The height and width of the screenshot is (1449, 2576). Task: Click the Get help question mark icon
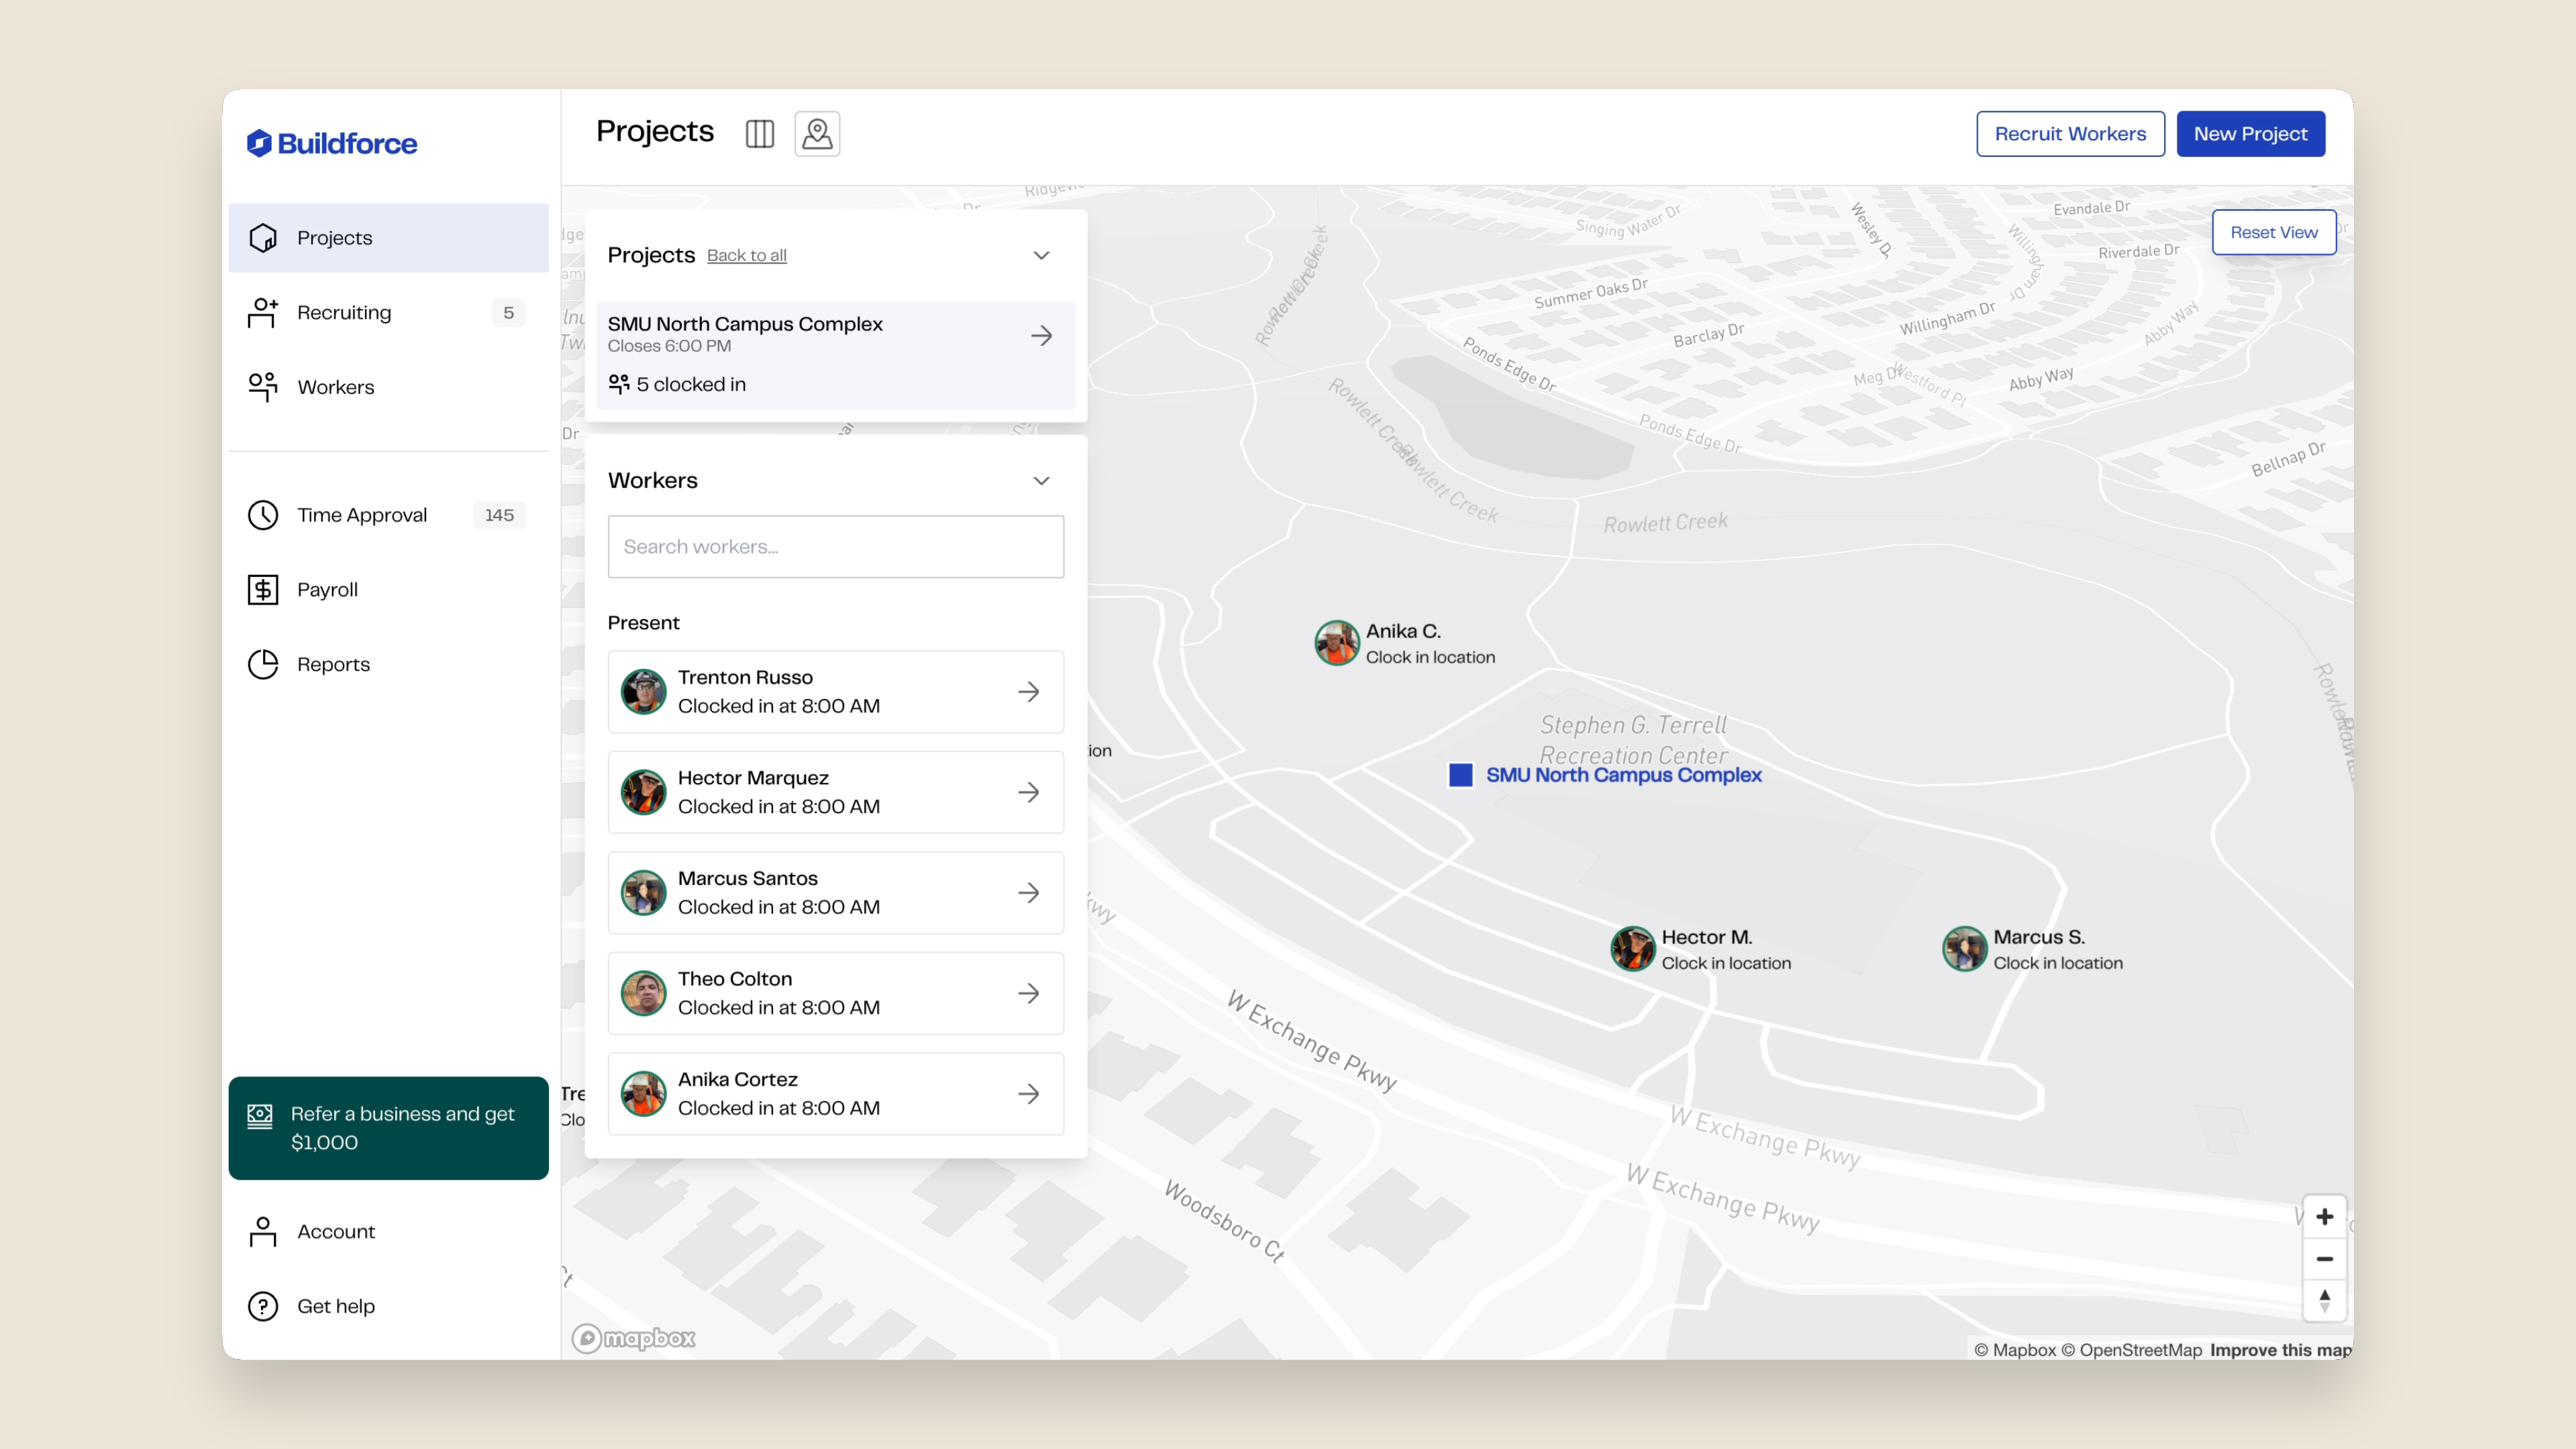click(263, 1306)
